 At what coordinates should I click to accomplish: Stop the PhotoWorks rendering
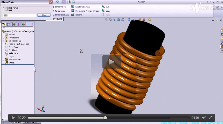pos(44,15)
